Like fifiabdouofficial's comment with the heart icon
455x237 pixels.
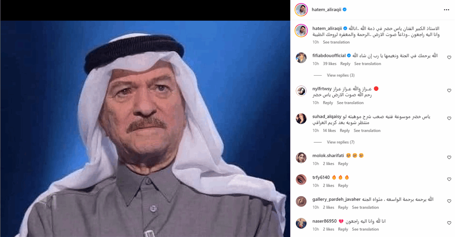[449, 58]
